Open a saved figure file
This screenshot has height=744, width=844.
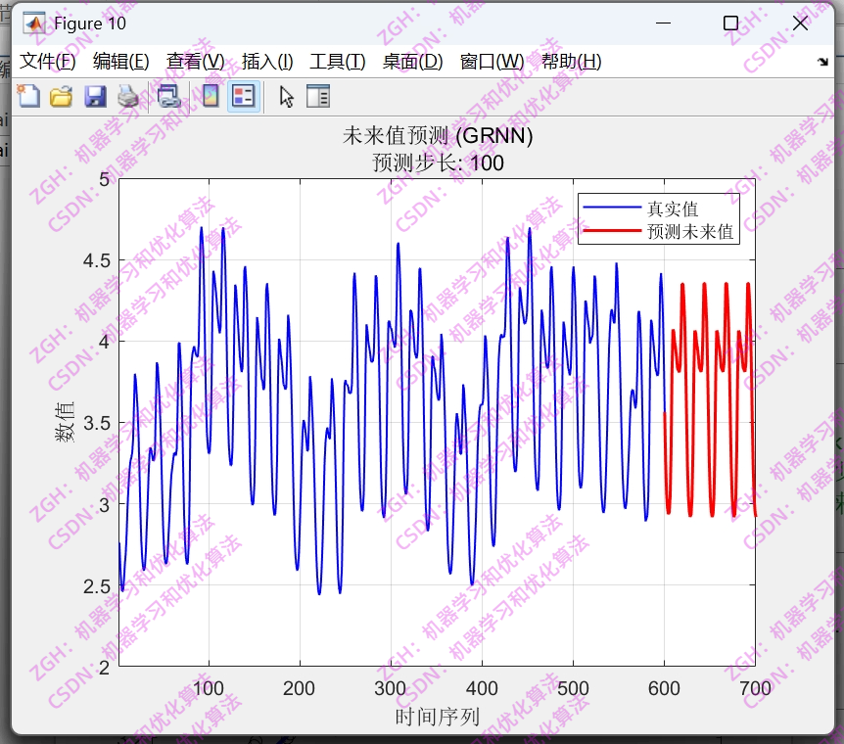pos(61,96)
